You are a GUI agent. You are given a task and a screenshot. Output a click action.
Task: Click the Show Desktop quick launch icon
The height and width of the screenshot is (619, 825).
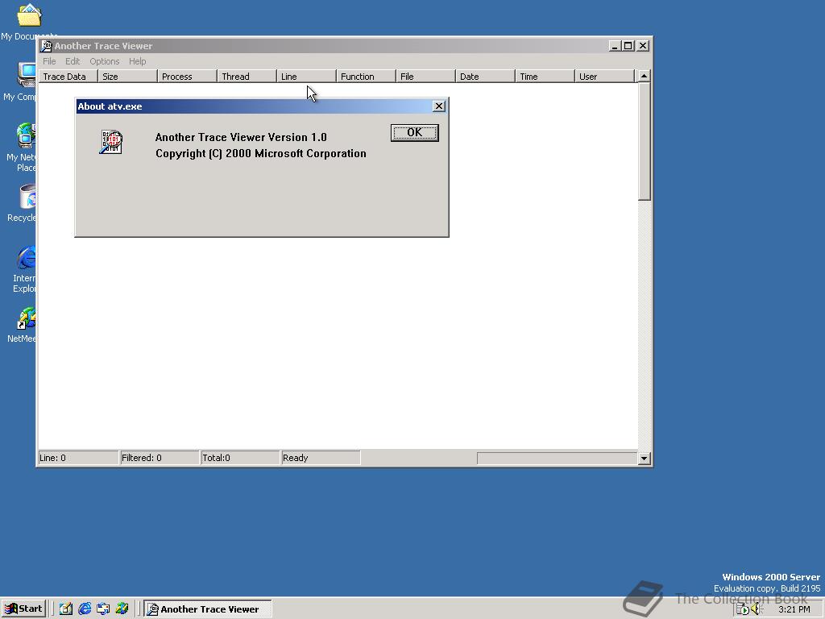pyautogui.click(x=66, y=609)
